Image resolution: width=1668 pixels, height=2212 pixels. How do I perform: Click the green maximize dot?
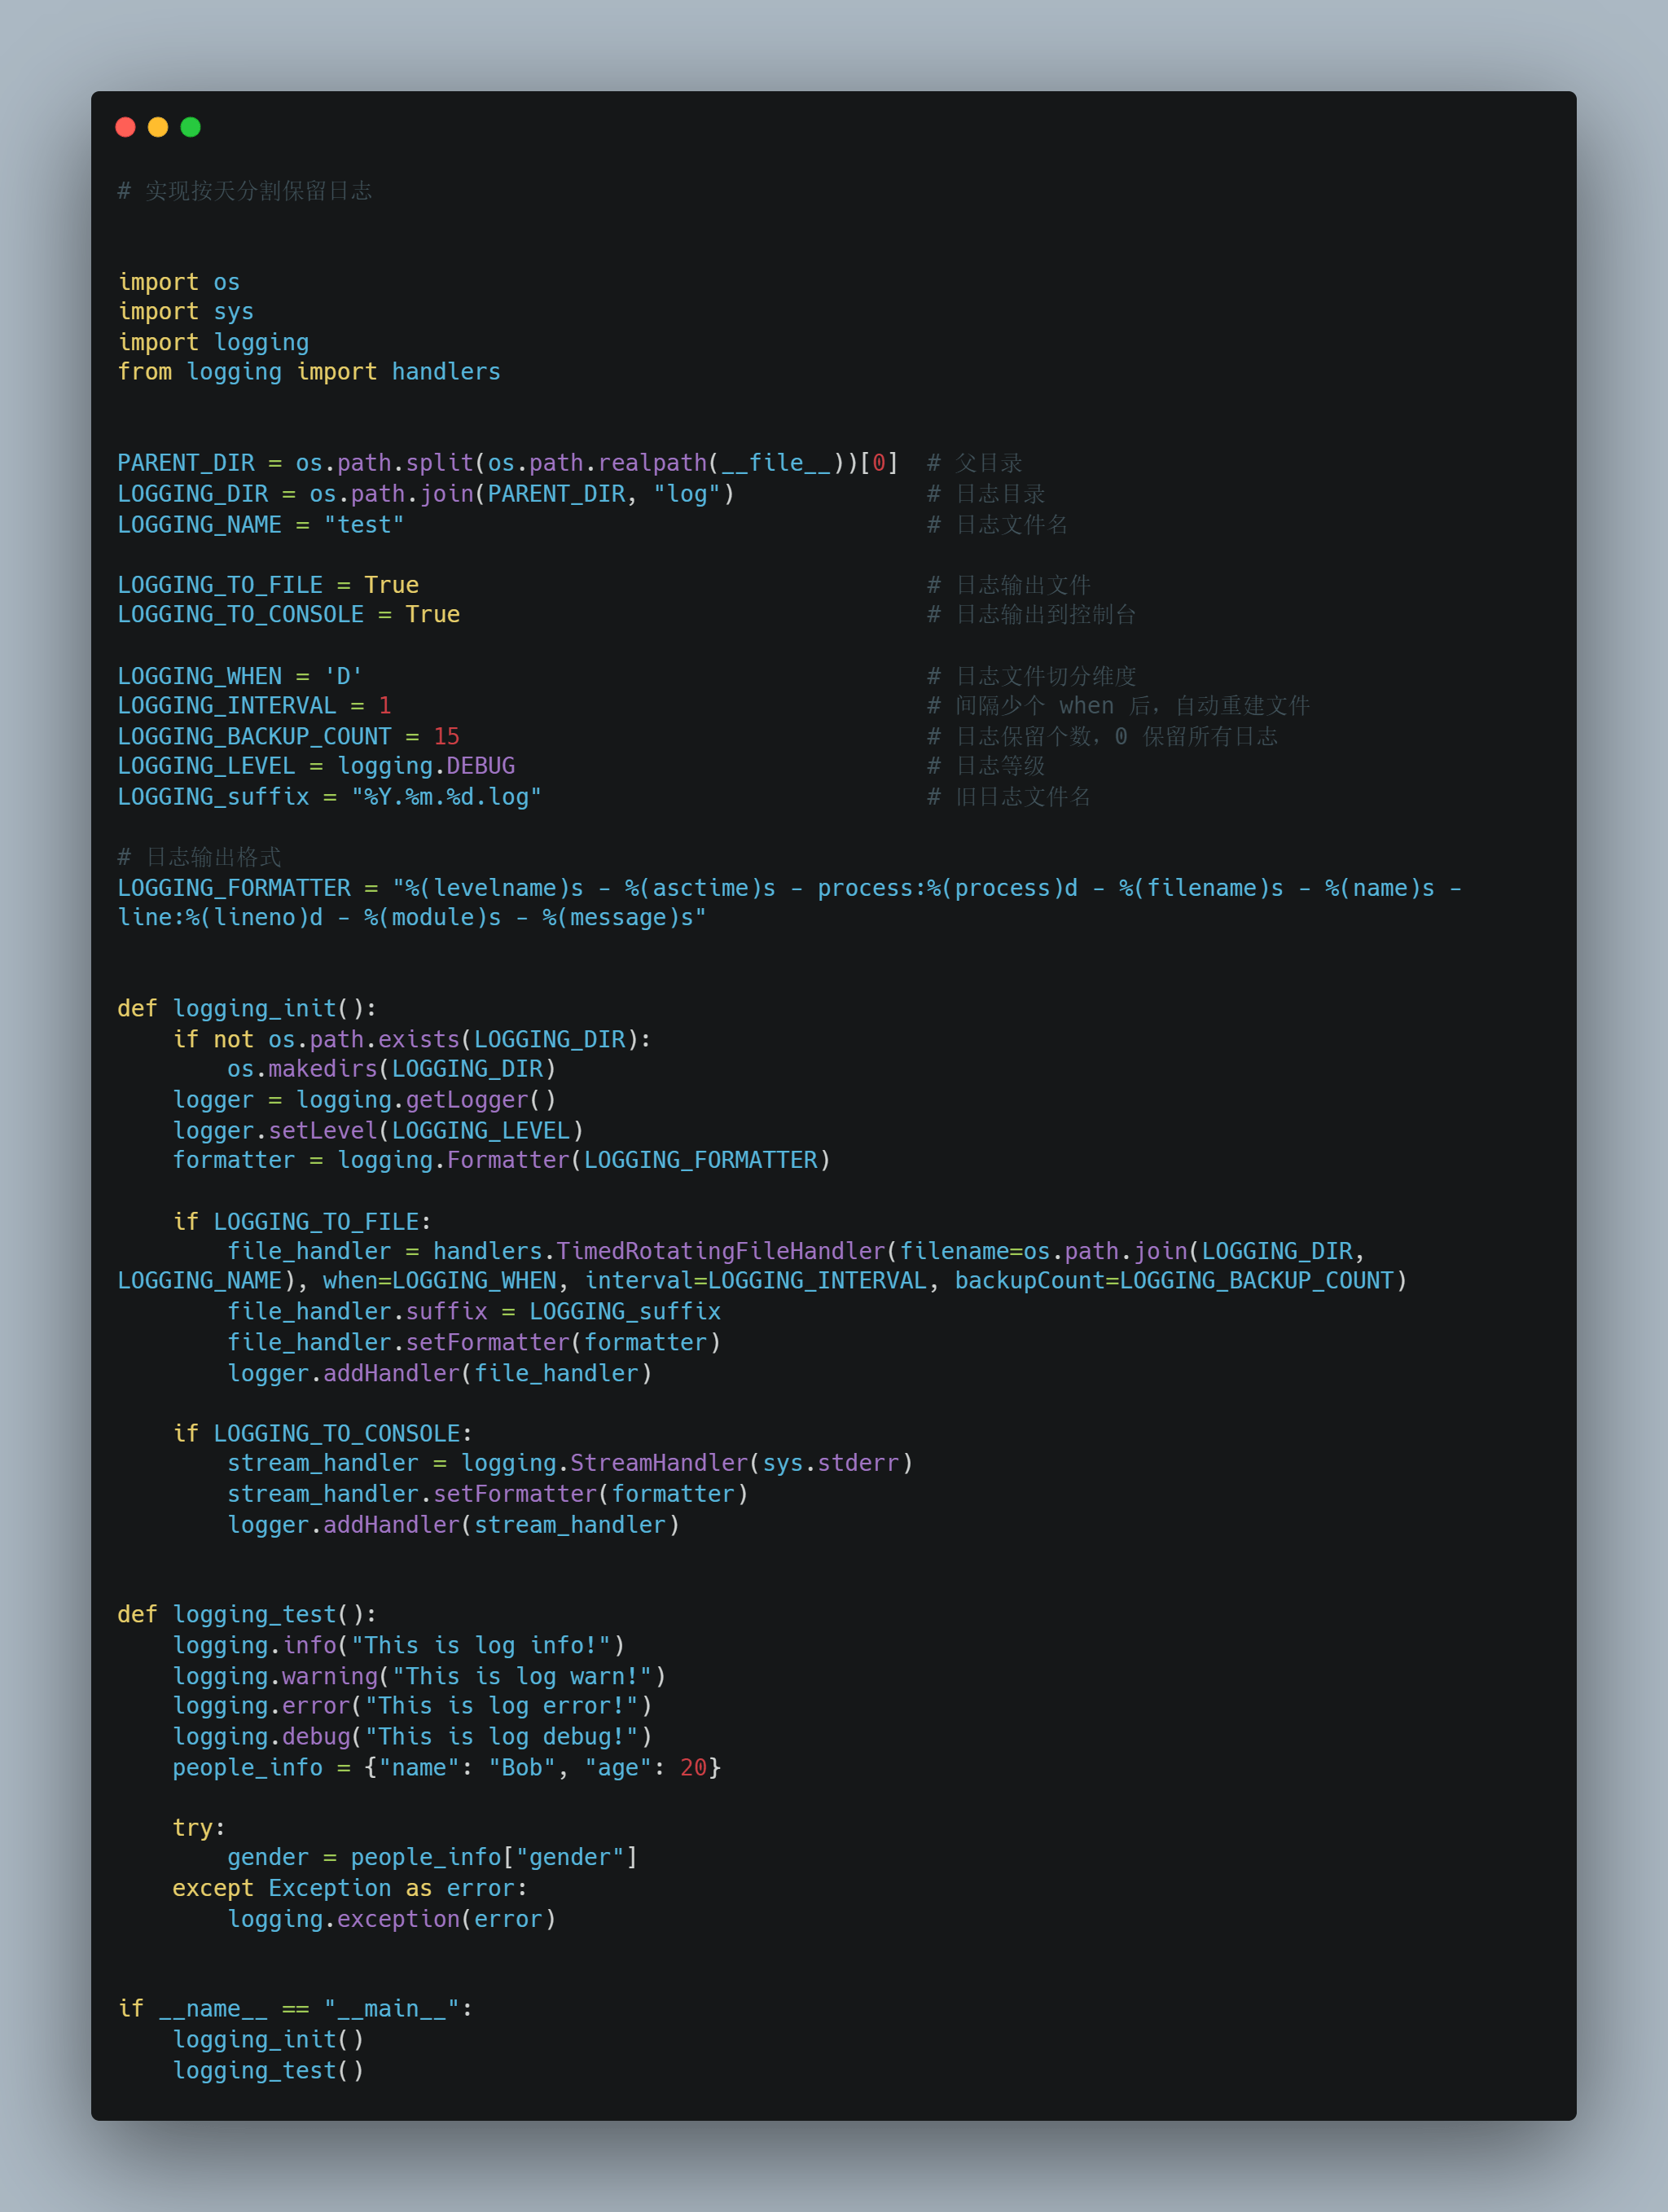[190, 127]
